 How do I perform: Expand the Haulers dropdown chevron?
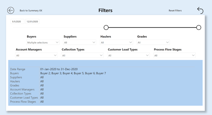[x=131, y=42]
